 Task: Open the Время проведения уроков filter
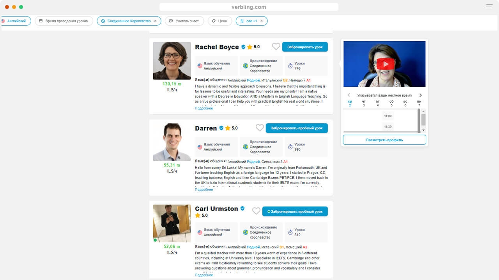tap(64, 21)
